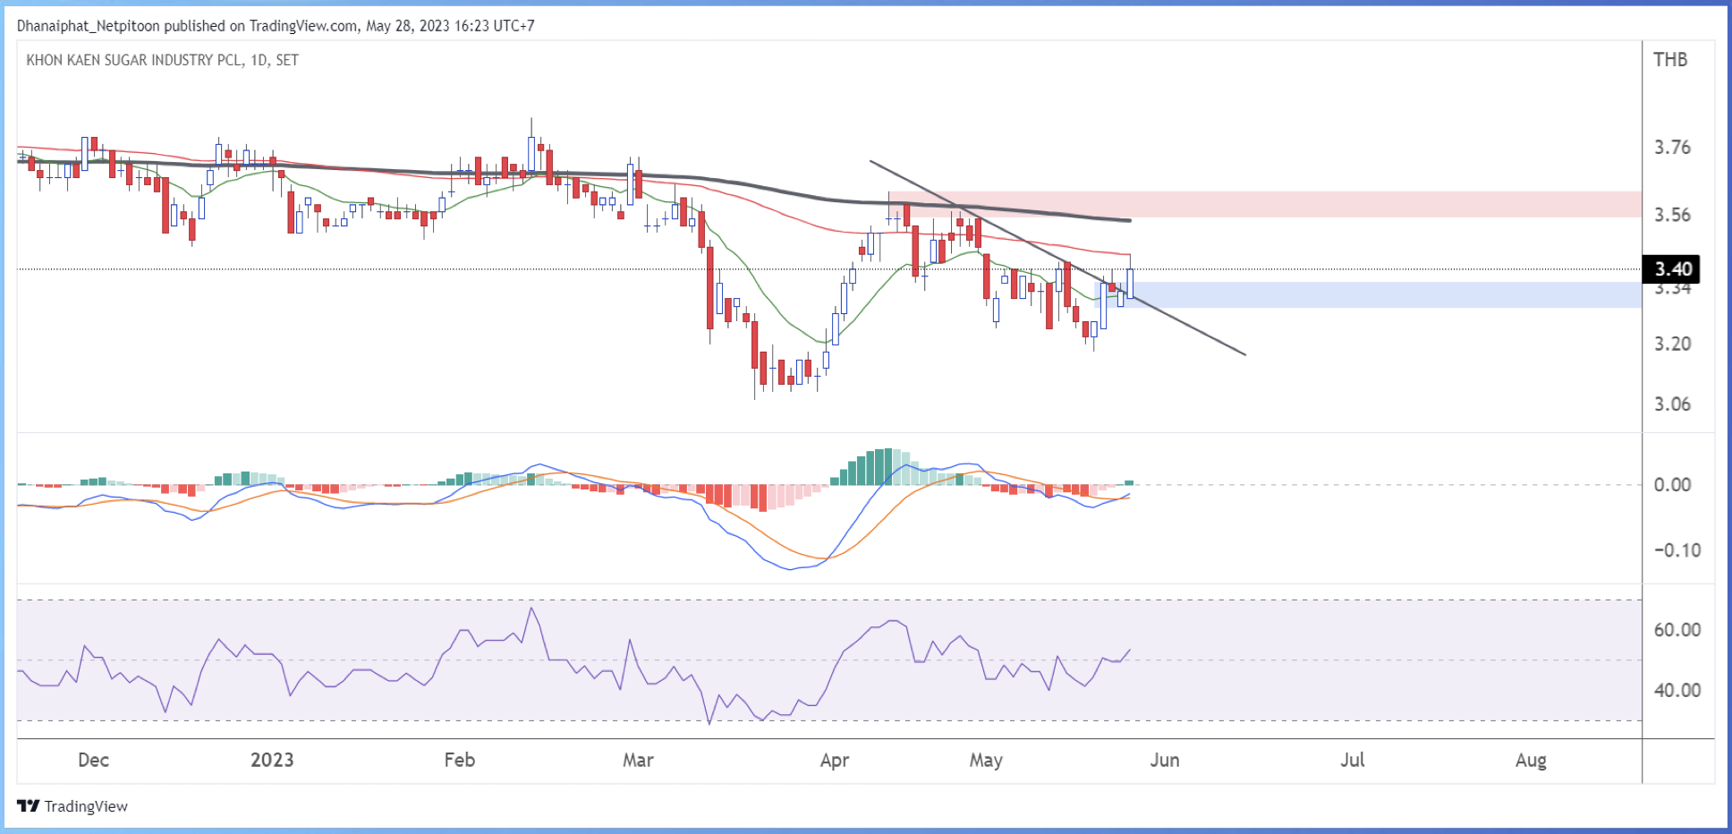Click RSI axis value 60.00
Screen dimensions: 1732x834
(x=1677, y=630)
